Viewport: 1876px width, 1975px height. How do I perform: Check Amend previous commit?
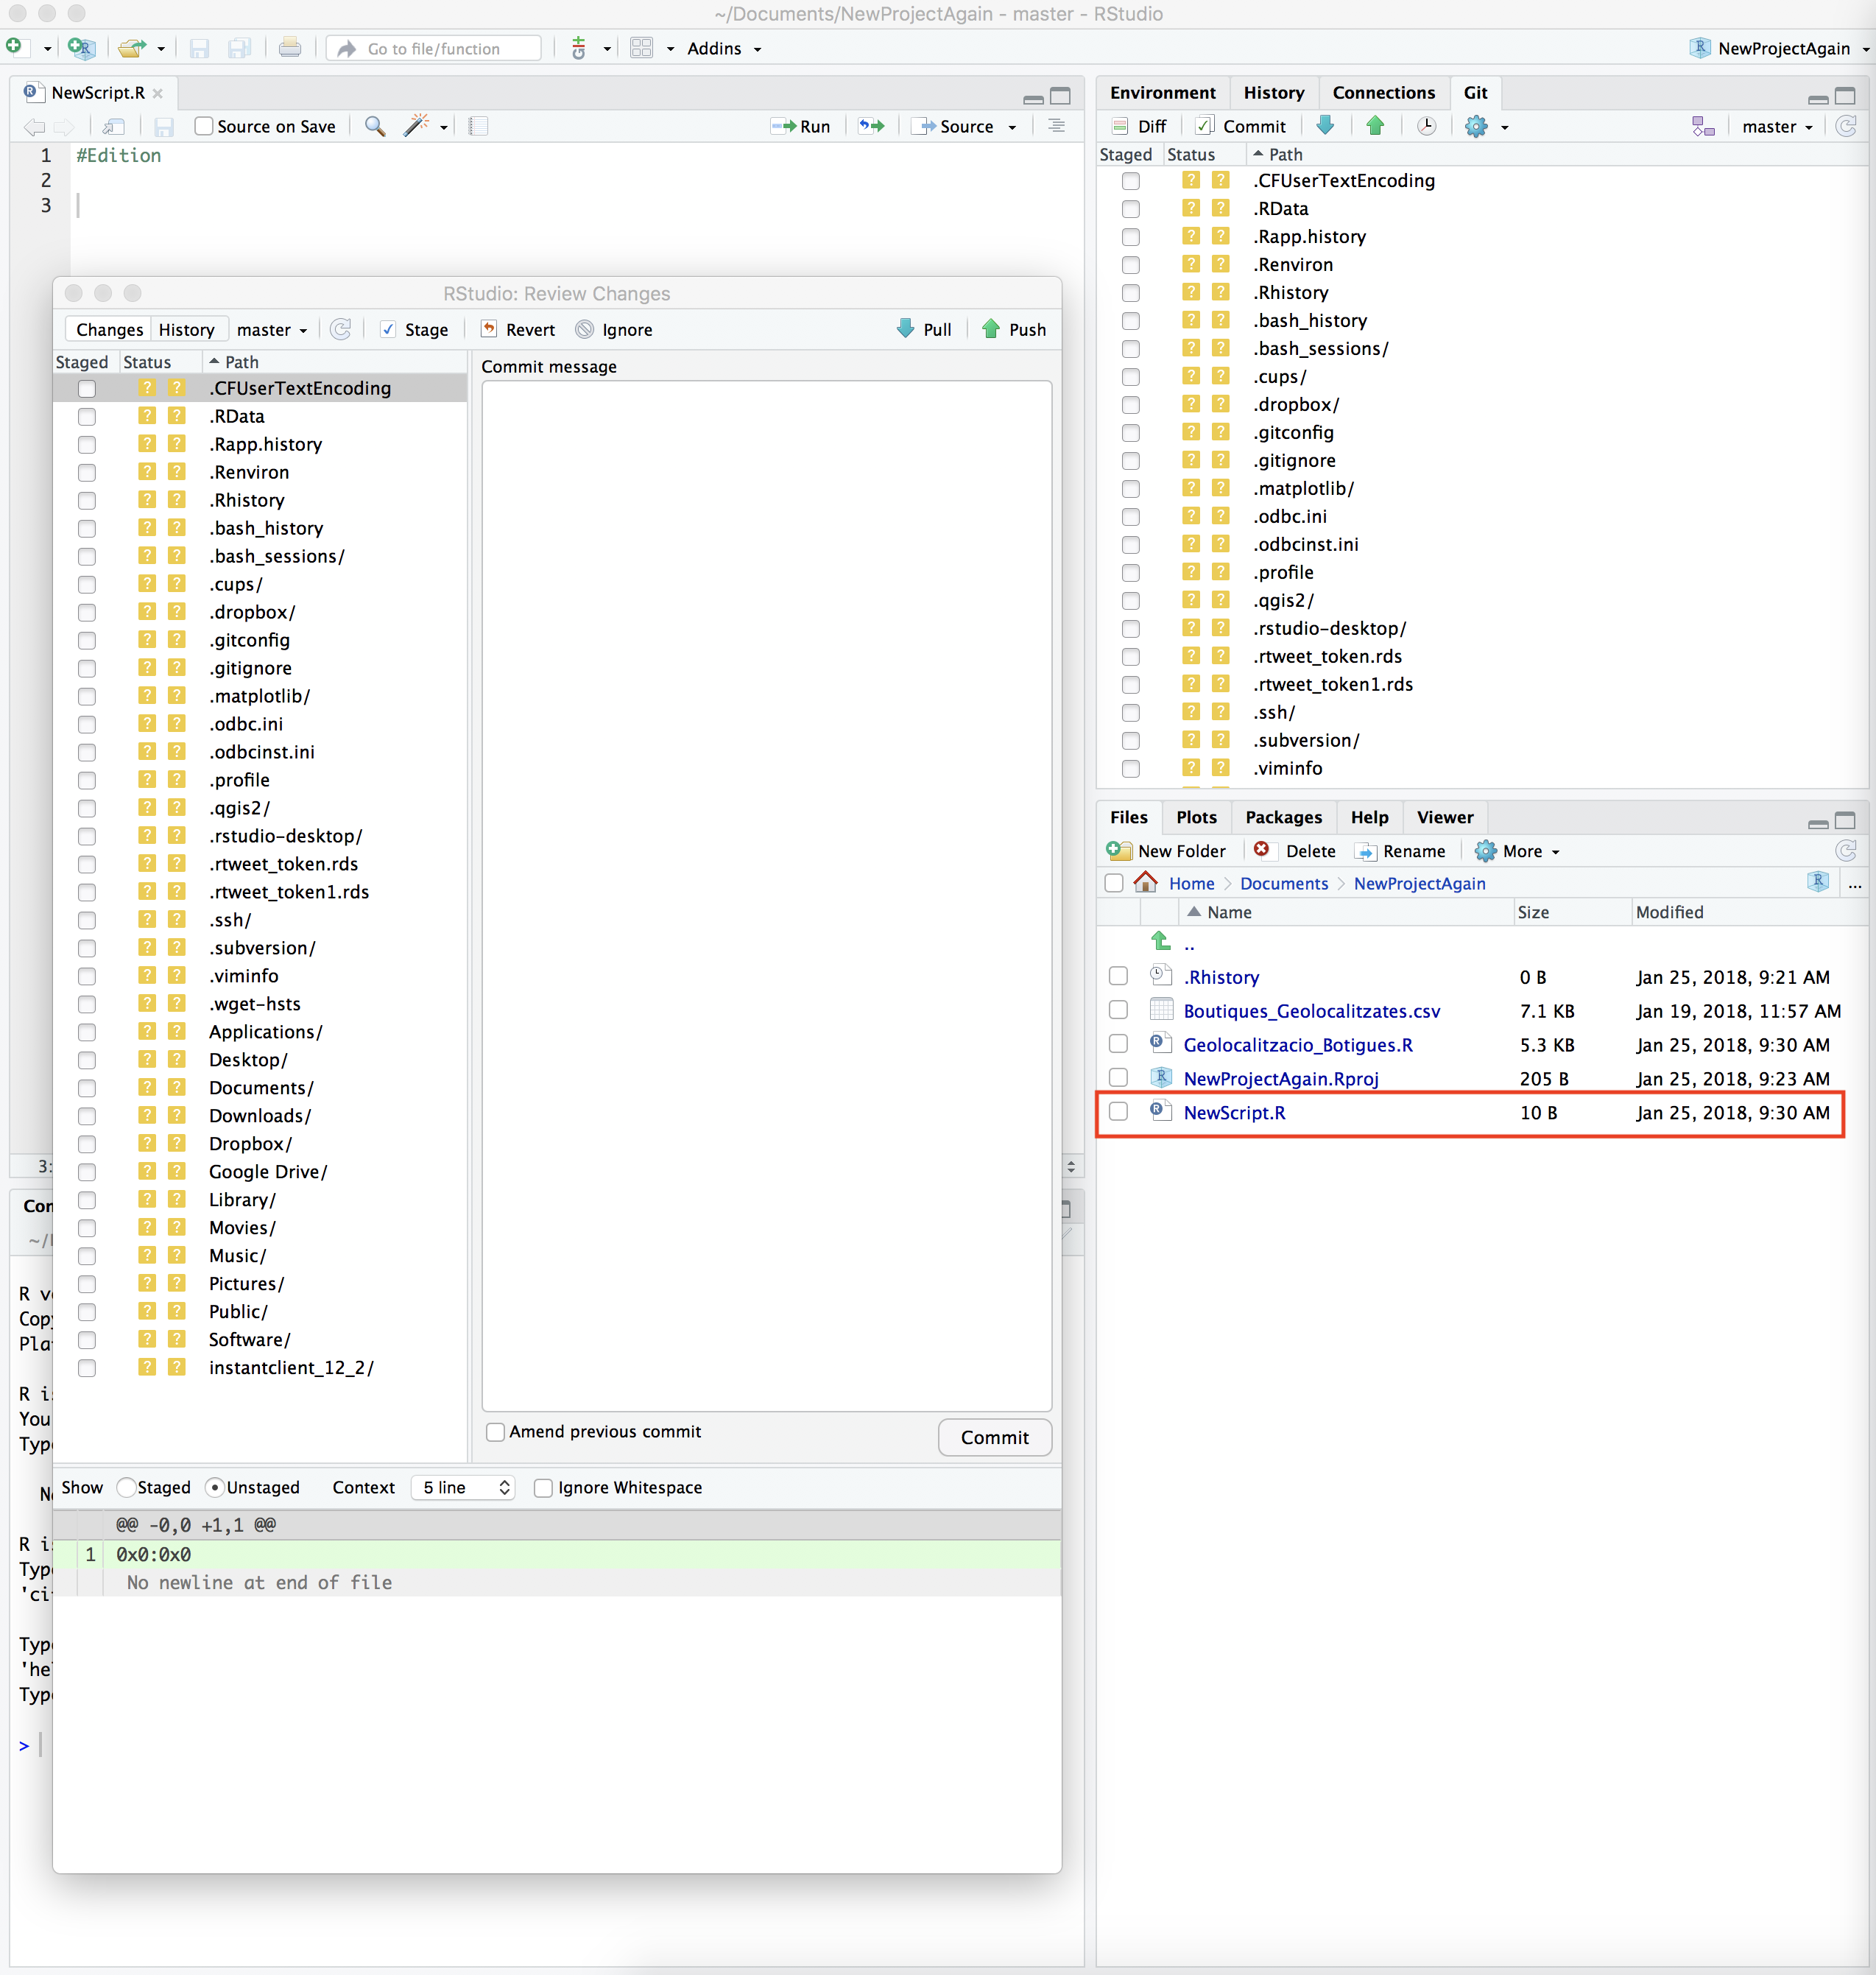pos(495,1431)
